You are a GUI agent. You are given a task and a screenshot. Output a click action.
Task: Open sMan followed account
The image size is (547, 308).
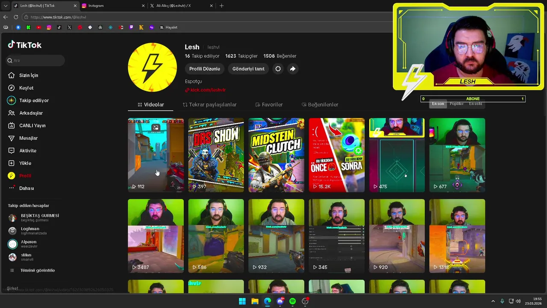(x=21, y=257)
